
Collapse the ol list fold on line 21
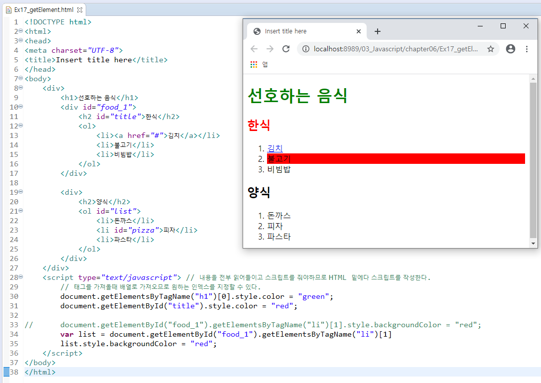pyautogui.click(x=21, y=211)
